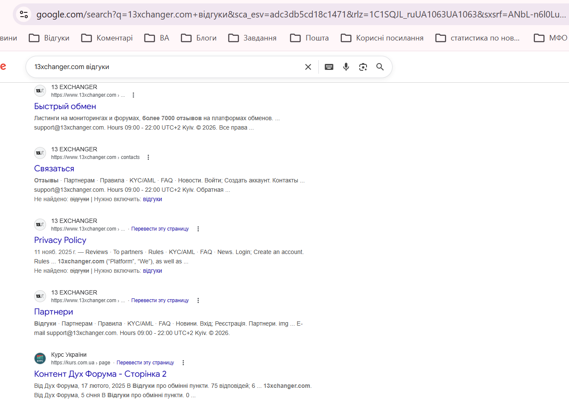Open more options for Связаться result
The image size is (569, 407).
[148, 157]
